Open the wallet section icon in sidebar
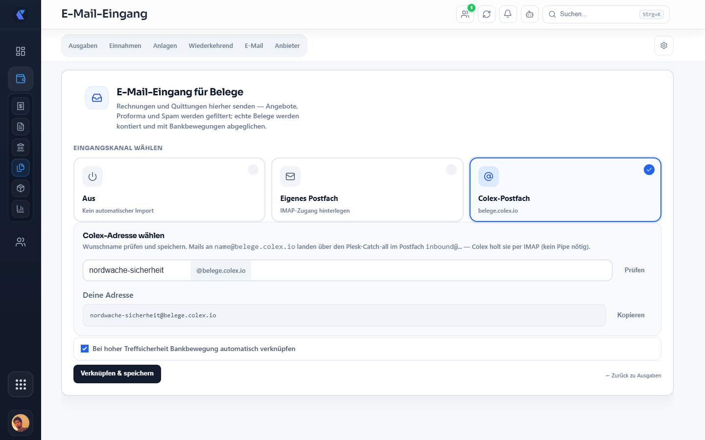705x440 pixels. click(x=21, y=79)
